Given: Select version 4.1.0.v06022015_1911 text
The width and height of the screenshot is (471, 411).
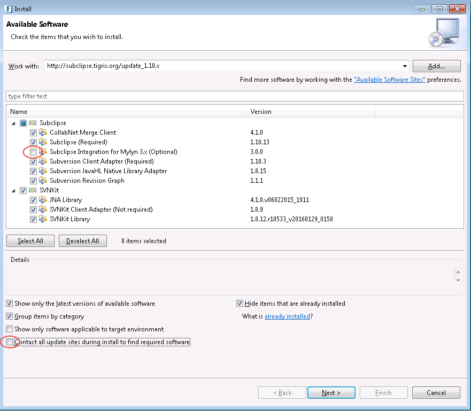Looking at the screenshot, I should click(x=280, y=200).
